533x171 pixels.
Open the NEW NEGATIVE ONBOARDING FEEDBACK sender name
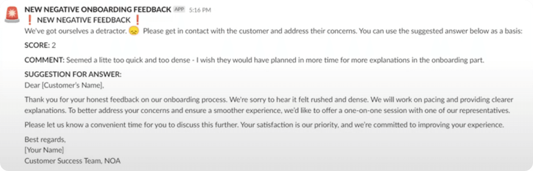coord(98,10)
